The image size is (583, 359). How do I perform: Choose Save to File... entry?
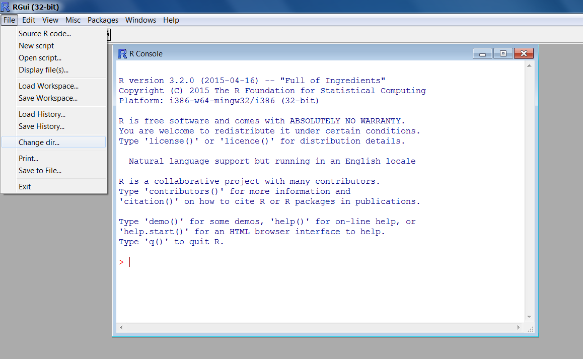54,171
